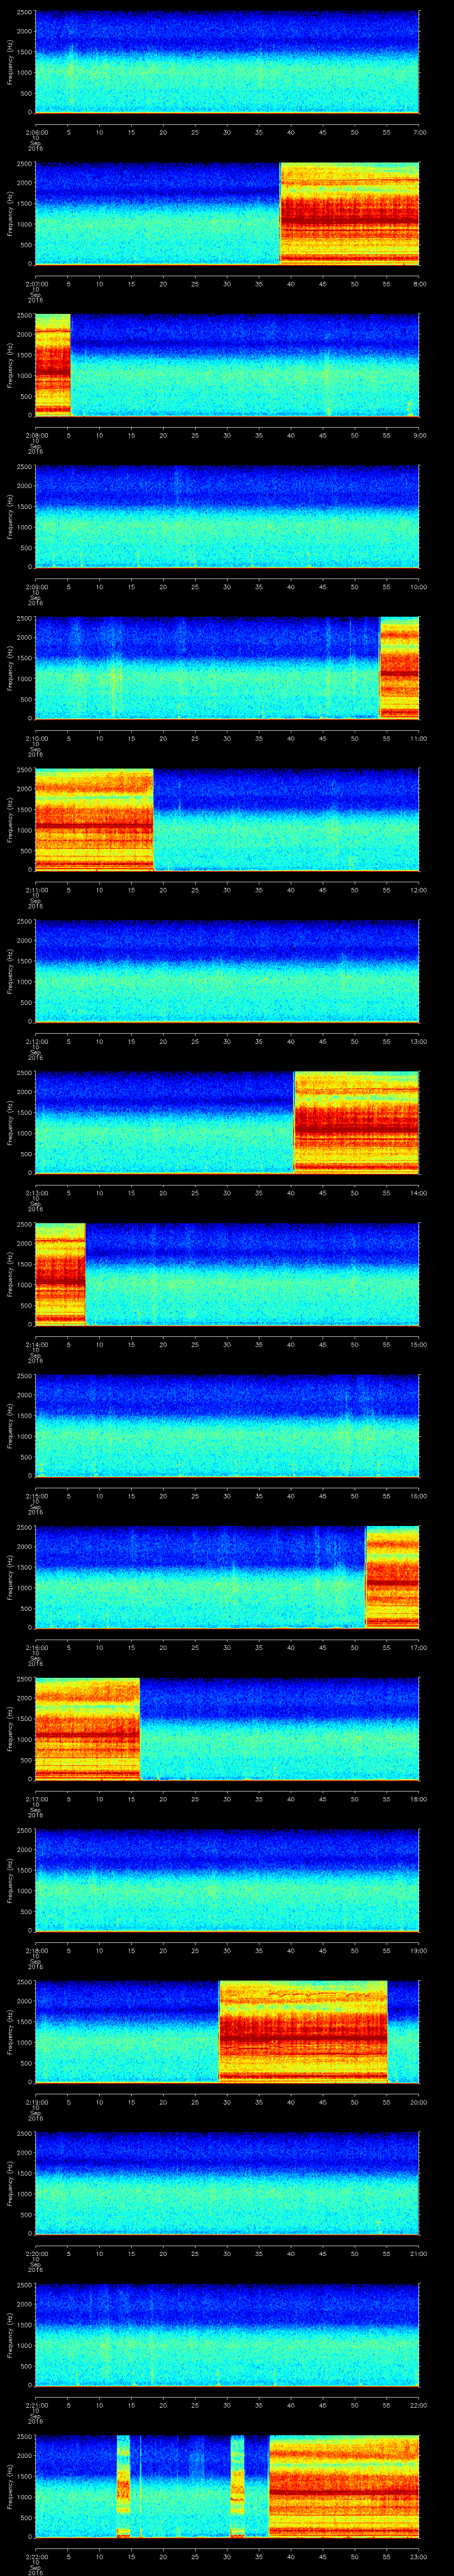Click the narrow burst near 14 seconds in 2:22:00 panel
The width and height of the screenshot is (454, 2576).
click(124, 2486)
